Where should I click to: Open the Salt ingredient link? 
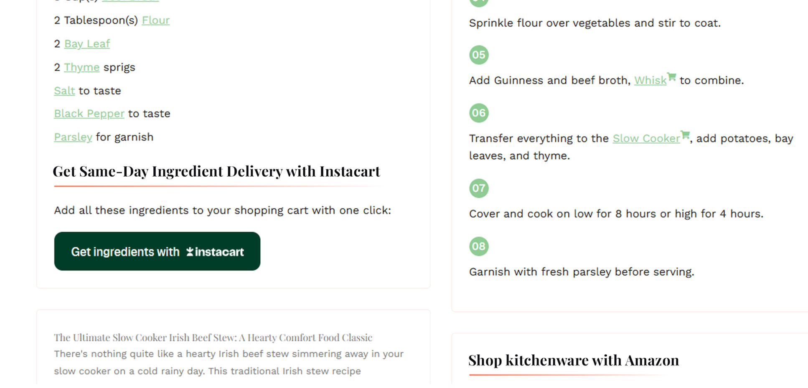point(64,90)
